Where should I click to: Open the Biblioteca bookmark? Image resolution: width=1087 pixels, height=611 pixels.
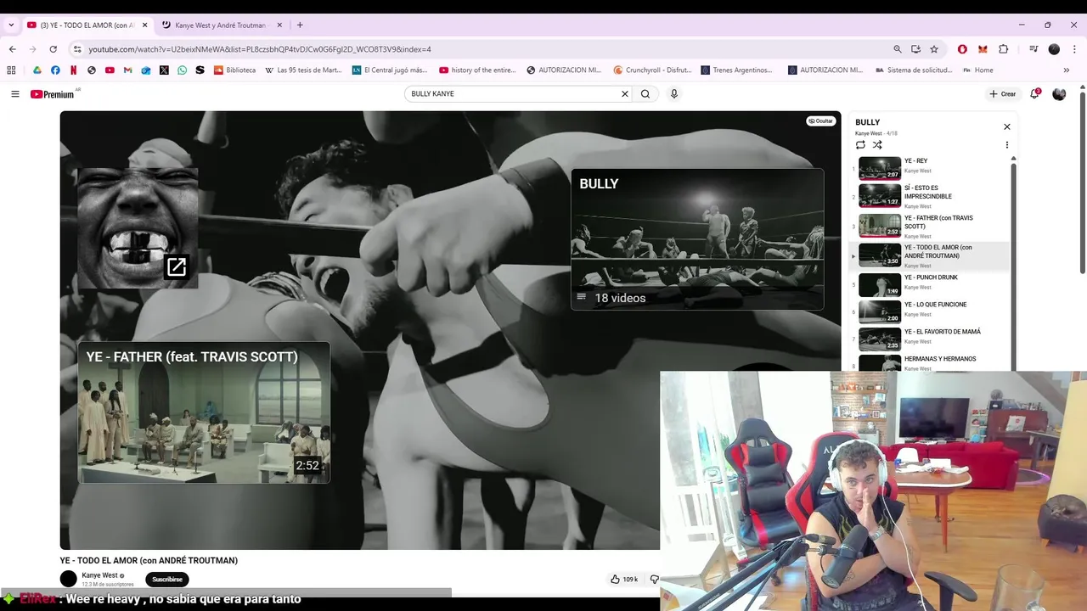(234, 70)
